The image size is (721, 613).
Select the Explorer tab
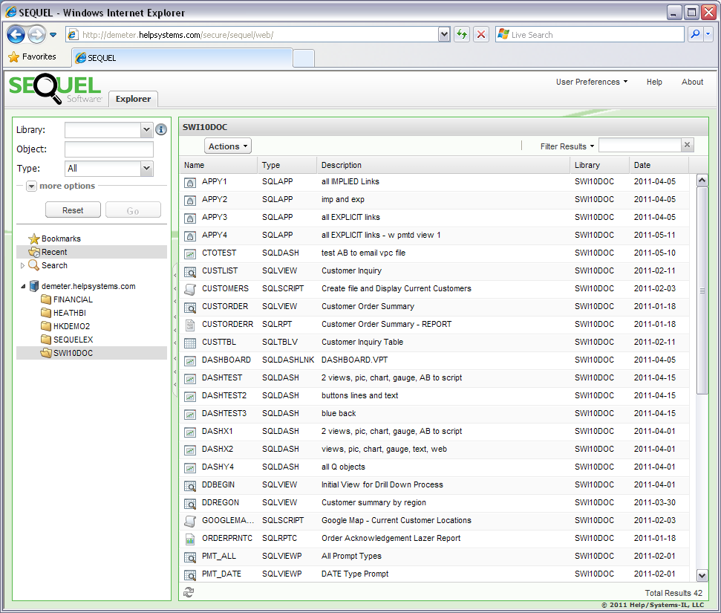click(x=134, y=99)
